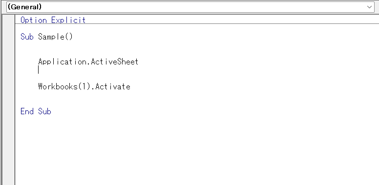This screenshot has height=185, width=379.
Task: Click the Activate method text
Action: [x=113, y=86]
